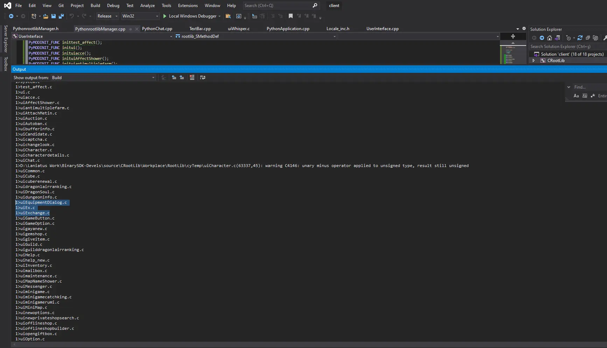The width and height of the screenshot is (607, 348).
Task: Clear all output with the Clear All icon
Action: click(192, 77)
